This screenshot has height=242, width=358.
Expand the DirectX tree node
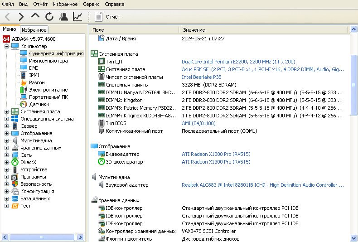coord(7,162)
